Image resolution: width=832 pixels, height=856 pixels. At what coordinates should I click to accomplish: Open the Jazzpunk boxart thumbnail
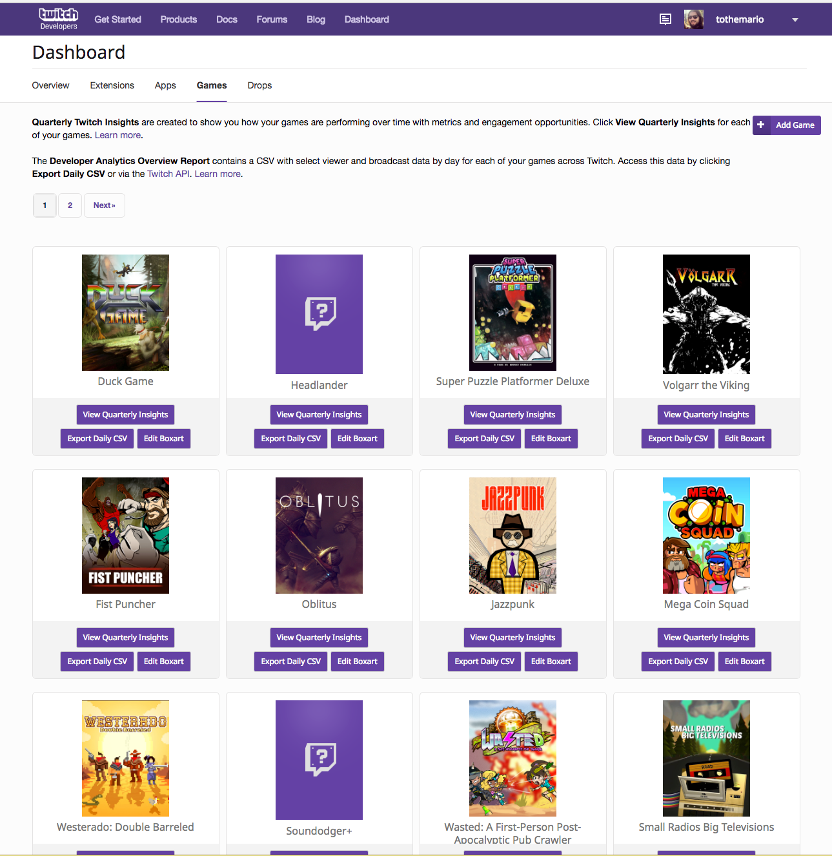[512, 536]
